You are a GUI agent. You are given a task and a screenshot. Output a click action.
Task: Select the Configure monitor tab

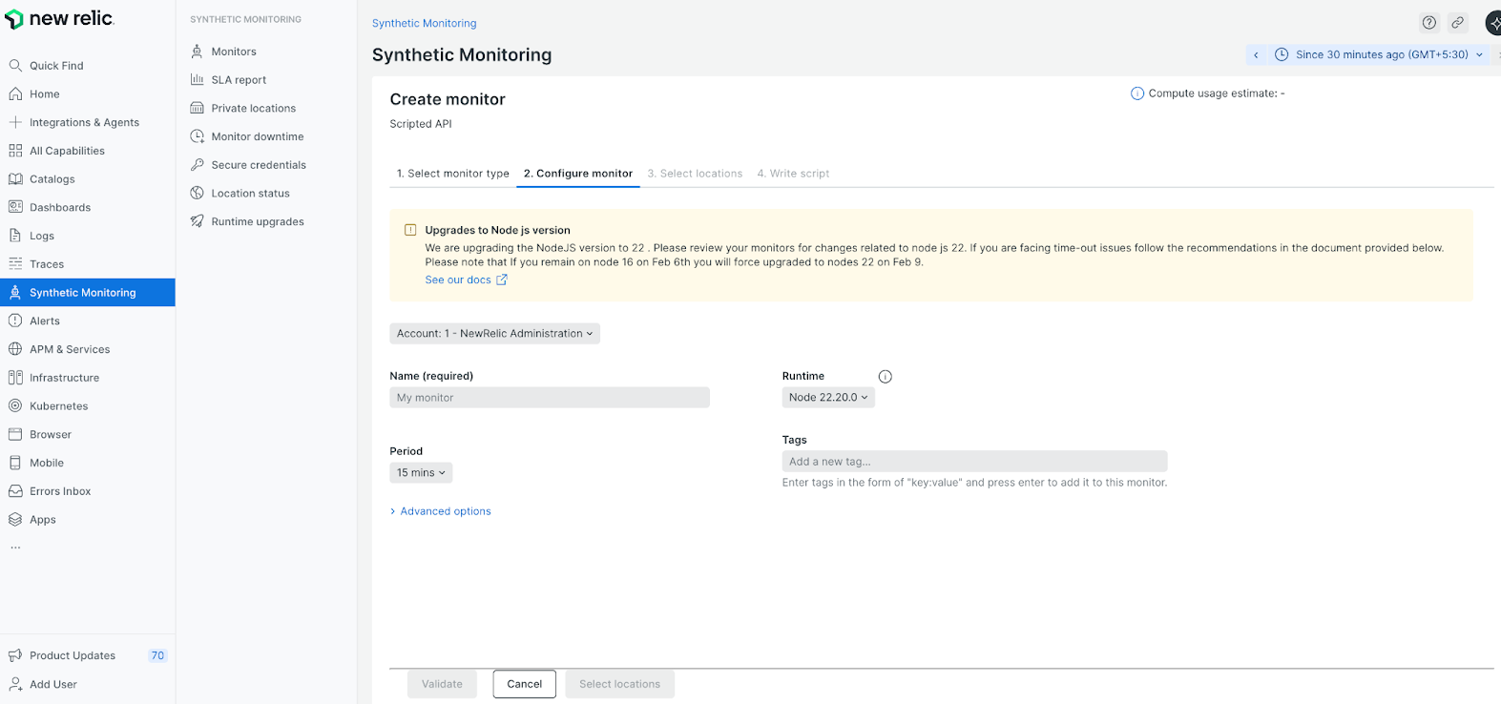(x=577, y=174)
